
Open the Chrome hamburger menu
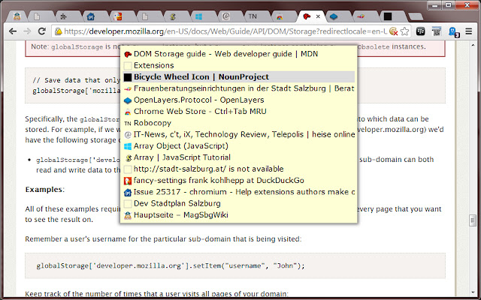468,31
